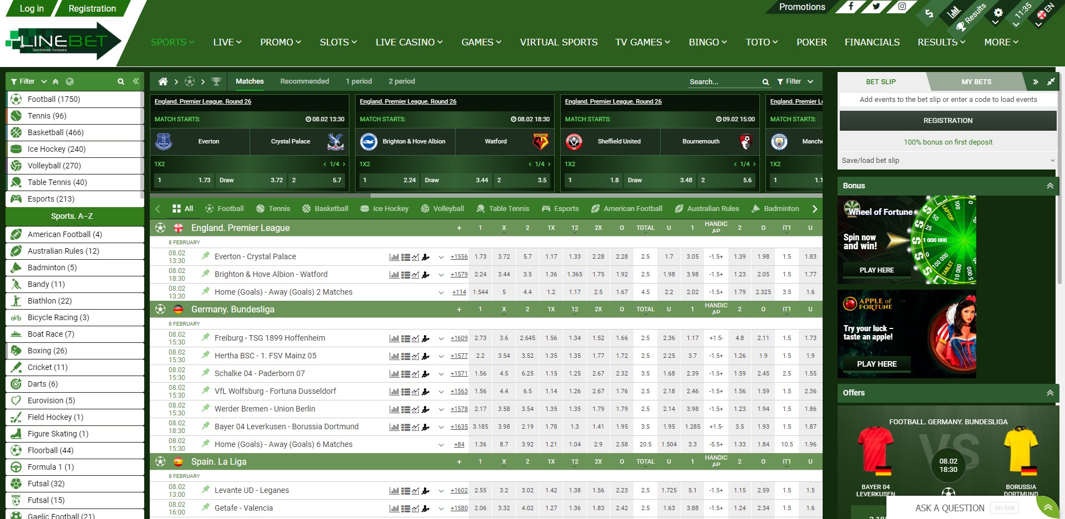This screenshot has width=1065, height=519.
Task: Go to next market on Everton card
Action: point(344,165)
